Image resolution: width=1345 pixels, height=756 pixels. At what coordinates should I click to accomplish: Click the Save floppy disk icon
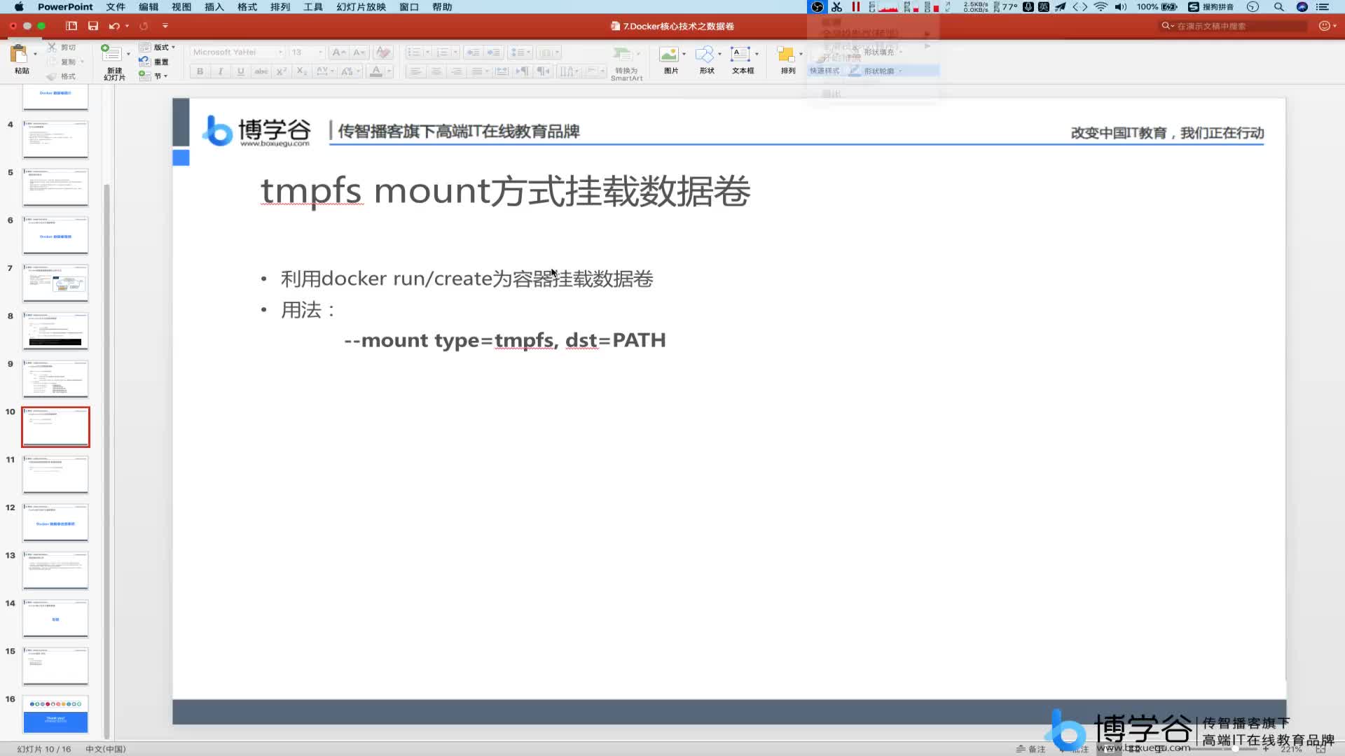tap(93, 26)
